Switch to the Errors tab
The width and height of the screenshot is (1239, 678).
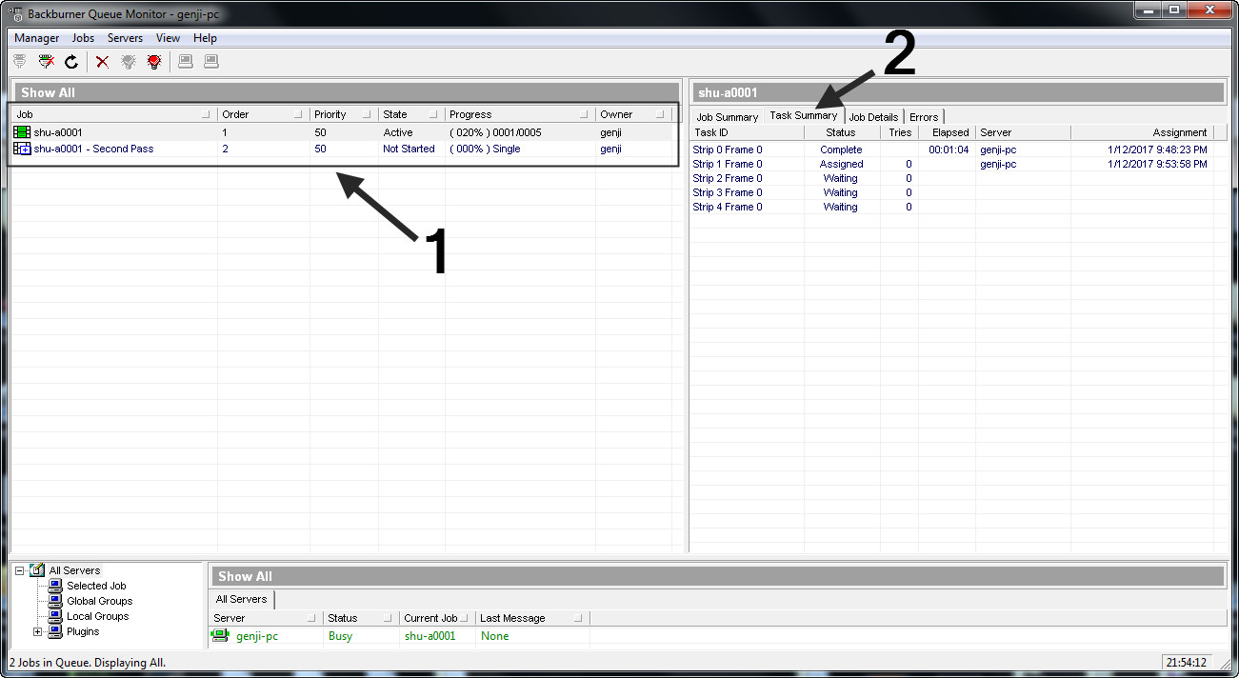coord(923,117)
